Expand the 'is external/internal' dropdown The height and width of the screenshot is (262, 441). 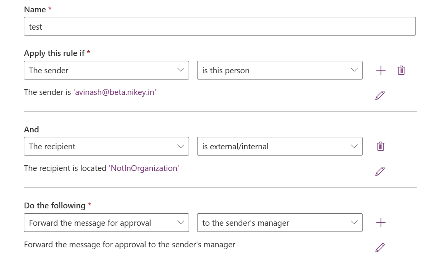point(279,146)
